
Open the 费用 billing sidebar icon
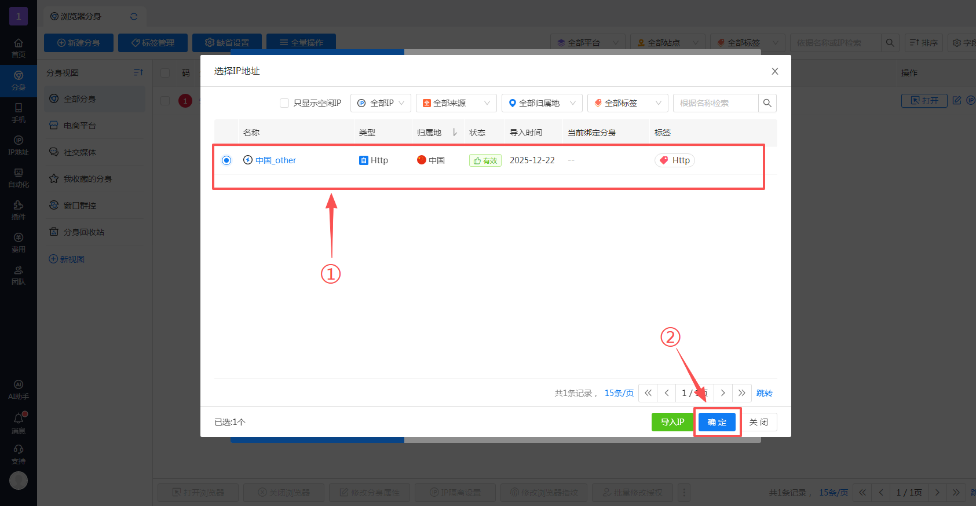(x=19, y=243)
